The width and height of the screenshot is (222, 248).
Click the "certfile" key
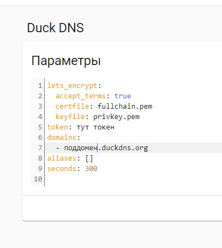click(72, 107)
